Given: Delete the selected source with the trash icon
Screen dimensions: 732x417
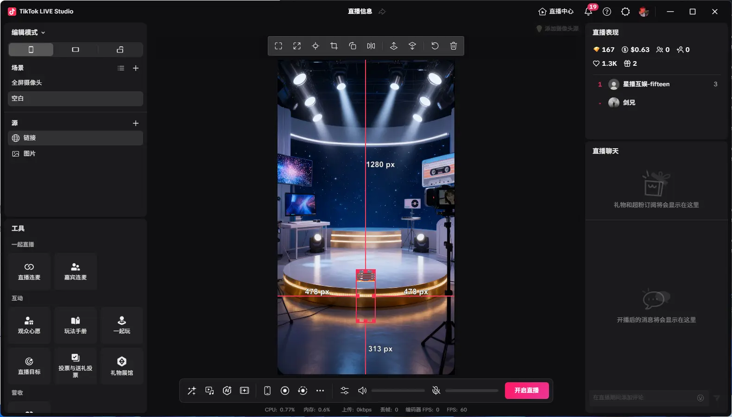Looking at the screenshot, I should 454,46.
